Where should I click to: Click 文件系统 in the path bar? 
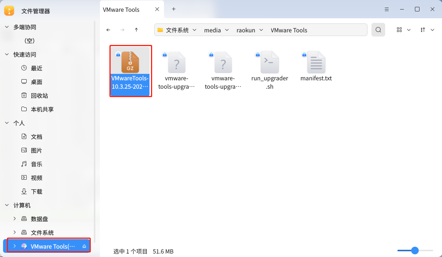pyautogui.click(x=177, y=30)
